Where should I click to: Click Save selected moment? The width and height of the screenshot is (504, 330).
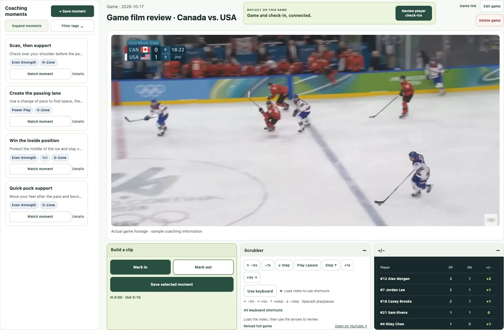(x=172, y=284)
